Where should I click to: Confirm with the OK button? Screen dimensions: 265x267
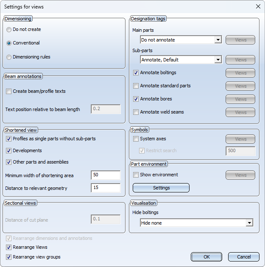206,257
